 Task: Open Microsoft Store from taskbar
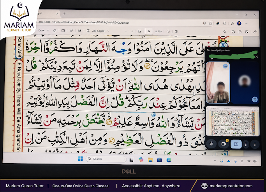coord(159,160)
